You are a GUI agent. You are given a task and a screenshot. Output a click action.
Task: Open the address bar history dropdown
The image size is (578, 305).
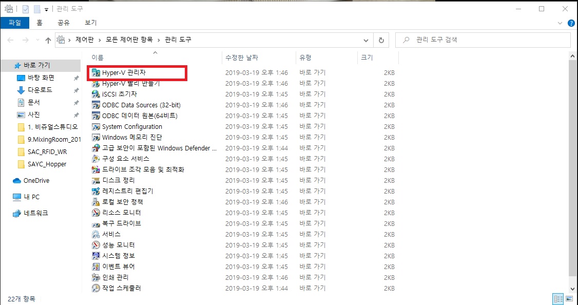pos(365,40)
